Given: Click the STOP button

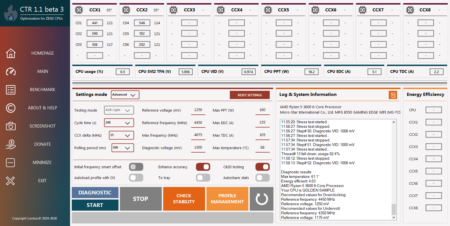Looking at the screenshot, I should 141,199.
